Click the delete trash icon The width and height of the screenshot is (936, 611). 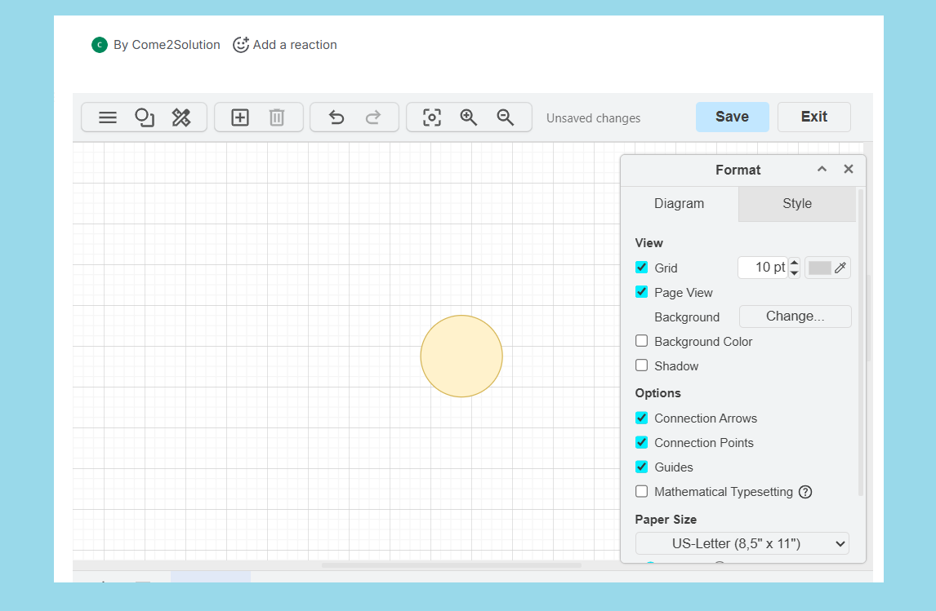click(x=277, y=117)
